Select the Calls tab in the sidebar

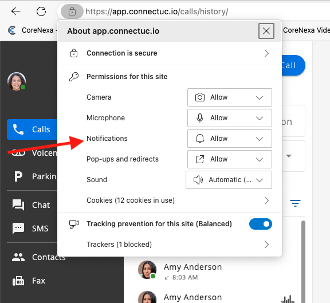pyautogui.click(x=32, y=129)
